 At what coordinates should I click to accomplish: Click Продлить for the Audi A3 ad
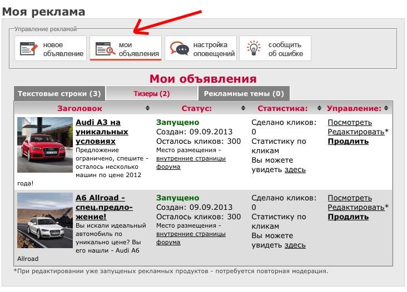348,141
